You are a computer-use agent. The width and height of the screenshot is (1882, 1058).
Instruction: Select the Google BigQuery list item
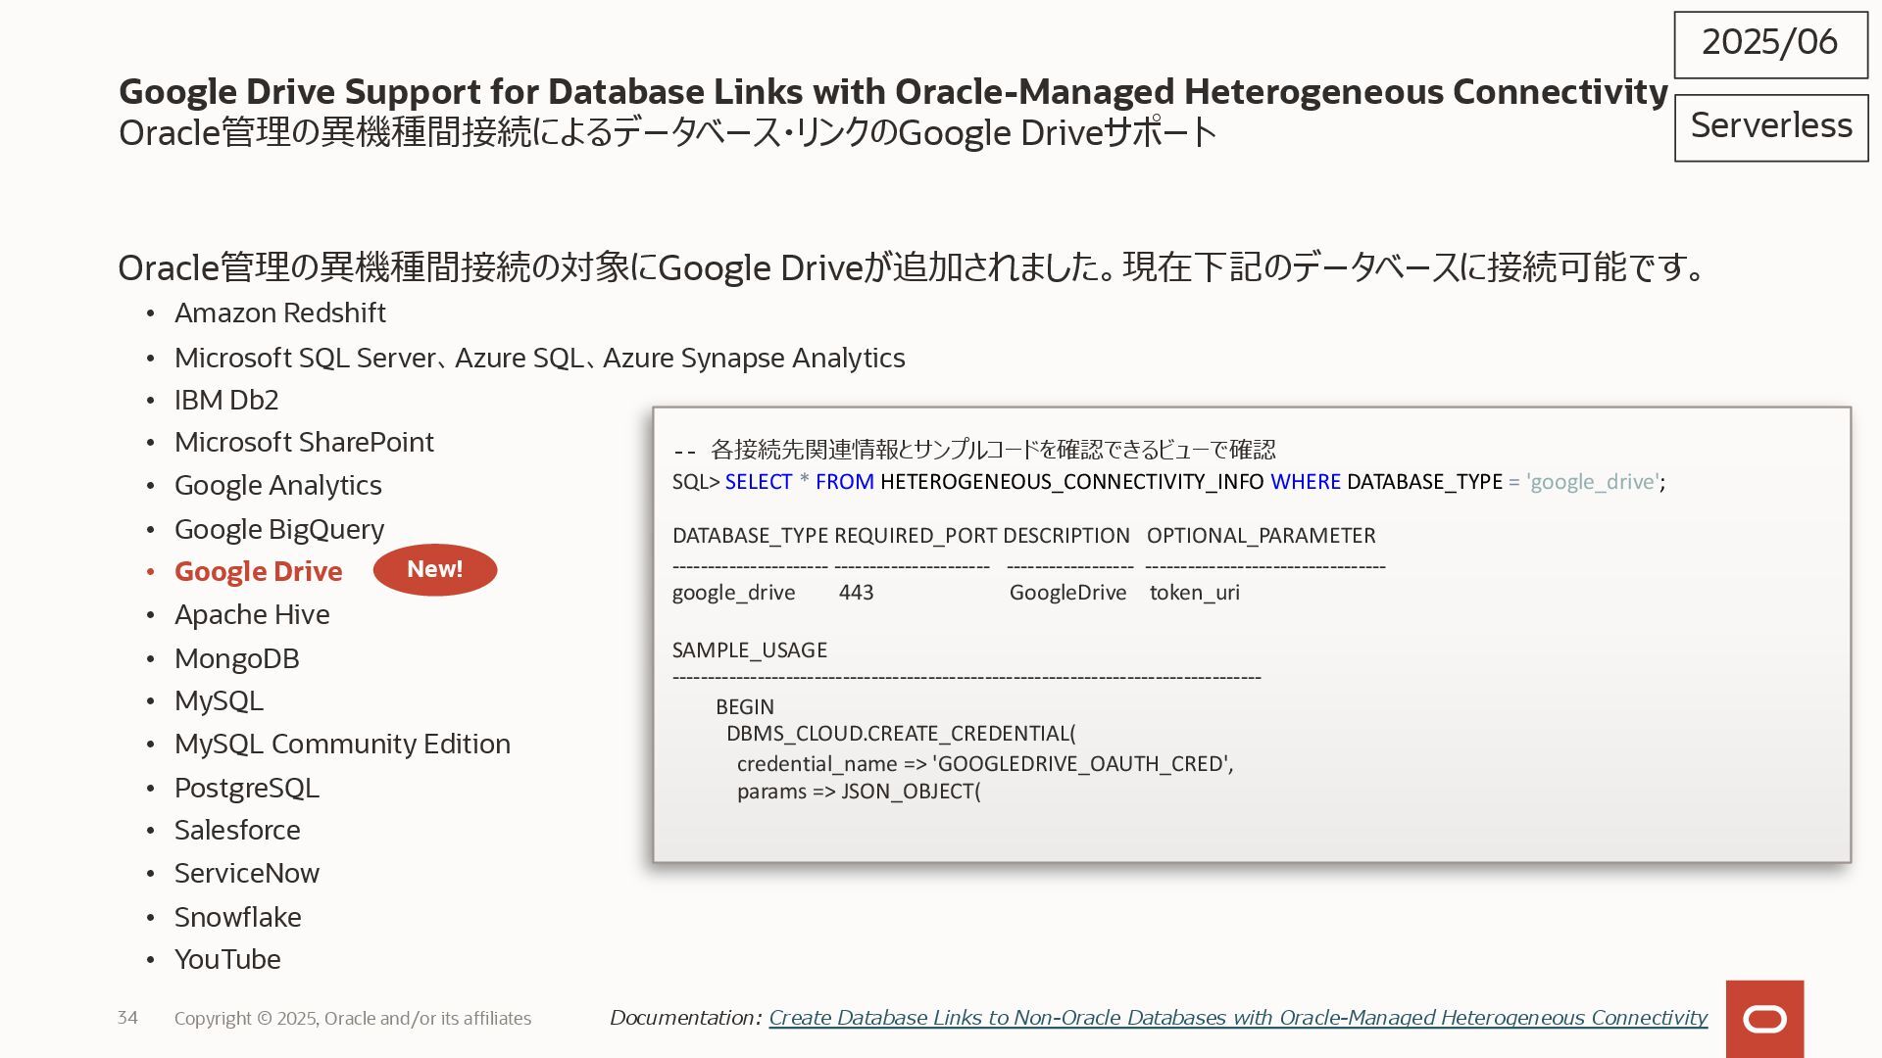pyautogui.click(x=279, y=529)
